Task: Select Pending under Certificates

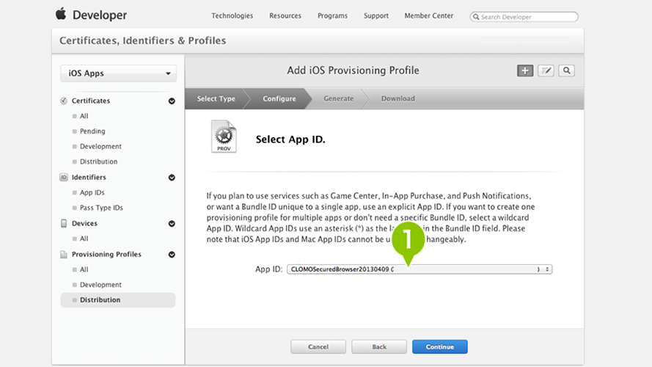Action: (92, 131)
